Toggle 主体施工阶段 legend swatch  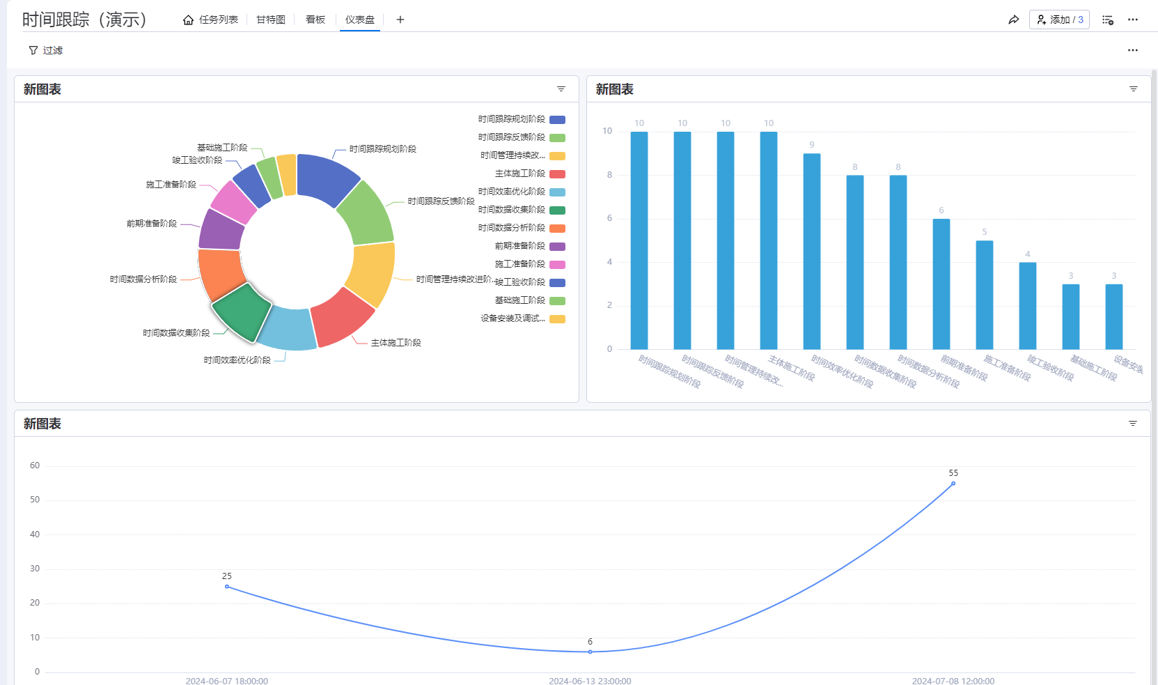pyautogui.click(x=557, y=174)
